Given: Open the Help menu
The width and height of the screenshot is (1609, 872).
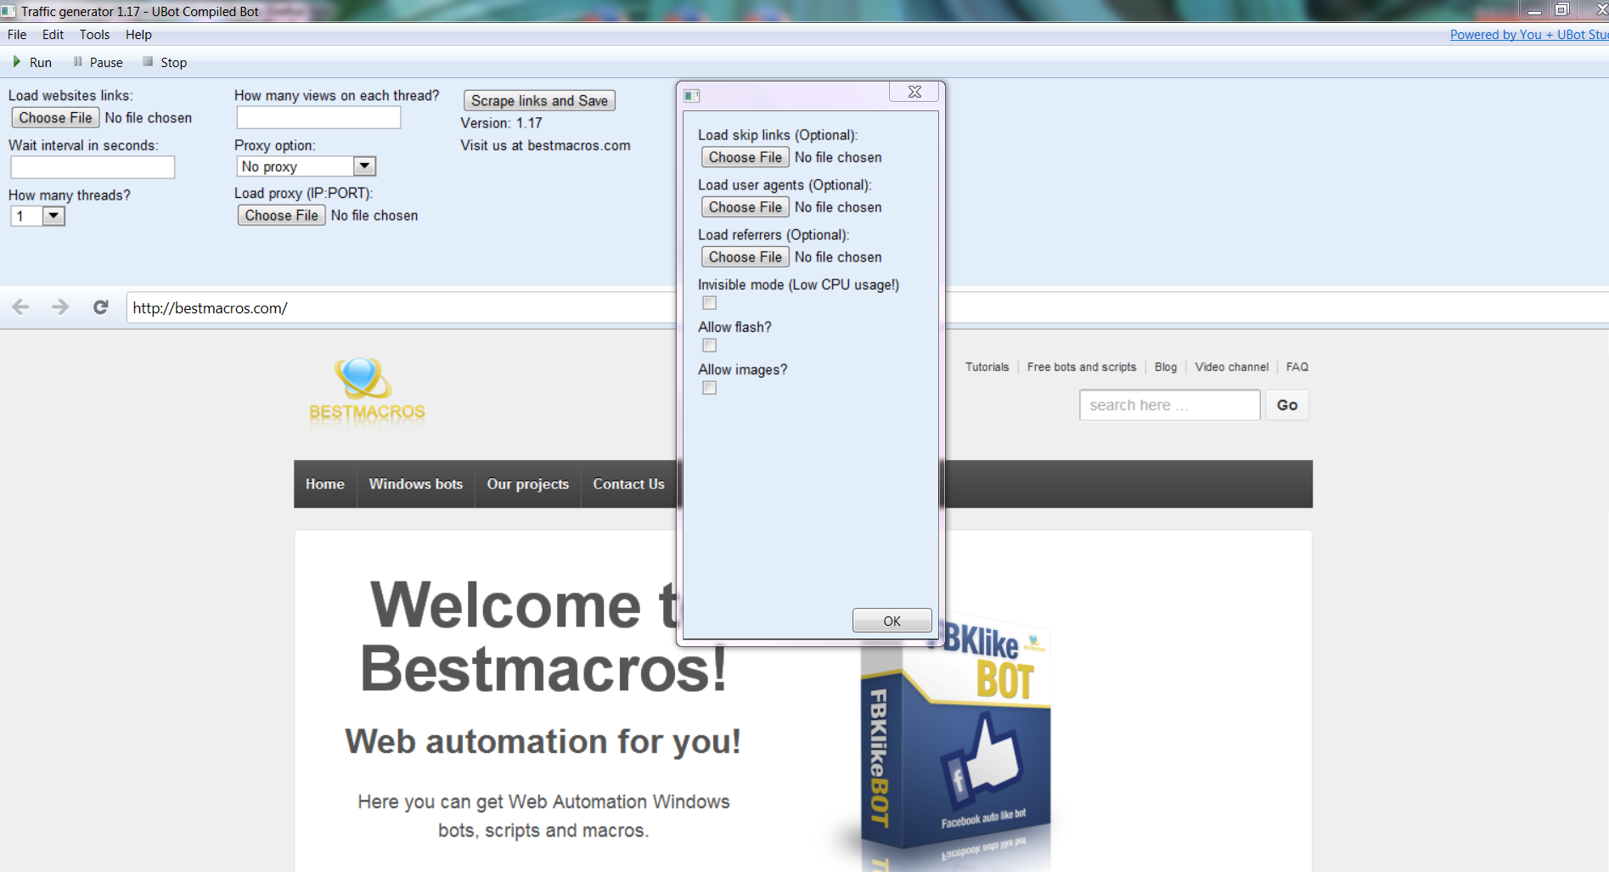Looking at the screenshot, I should coord(138,35).
